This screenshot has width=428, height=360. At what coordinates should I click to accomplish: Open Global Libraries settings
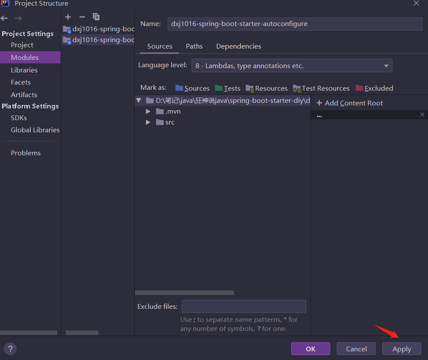click(x=35, y=130)
